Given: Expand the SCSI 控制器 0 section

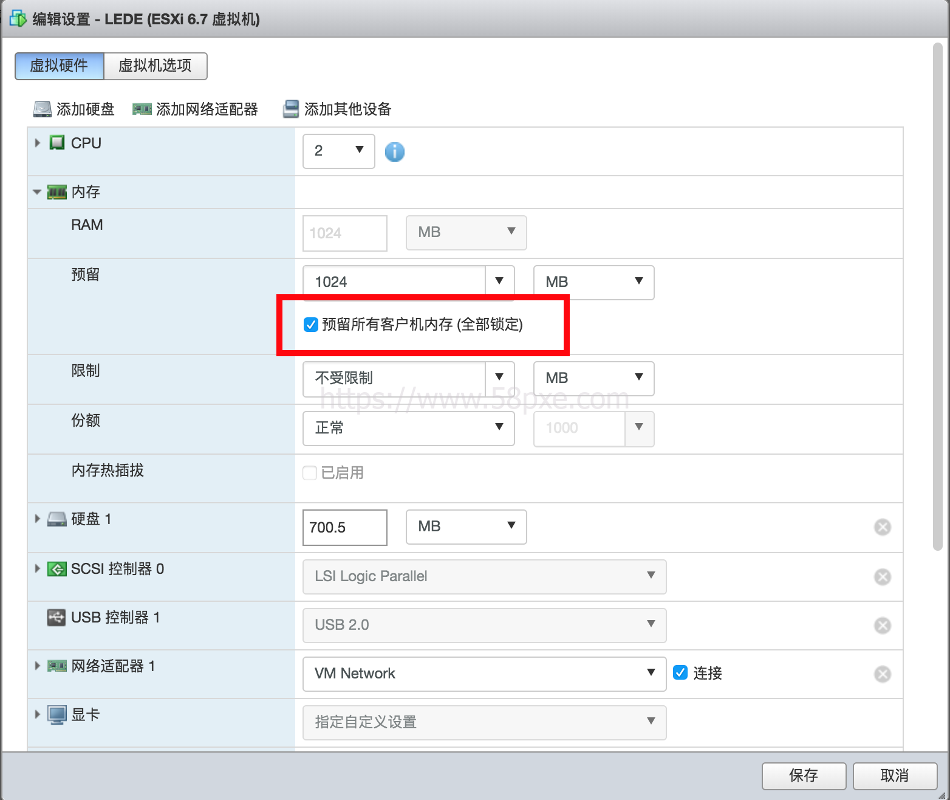Looking at the screenshot, I should coord(38,568).
